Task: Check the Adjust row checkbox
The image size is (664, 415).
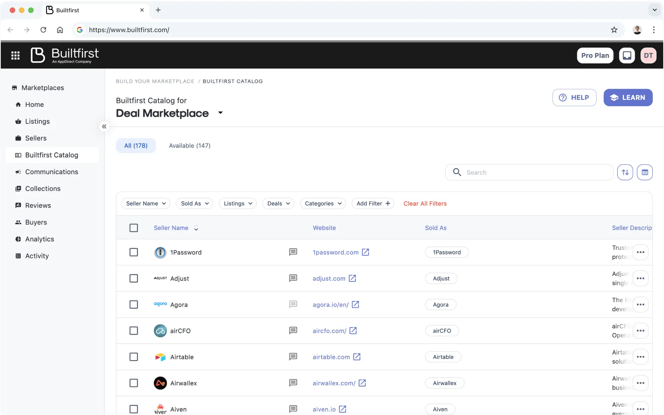Action: coord(134,278)
